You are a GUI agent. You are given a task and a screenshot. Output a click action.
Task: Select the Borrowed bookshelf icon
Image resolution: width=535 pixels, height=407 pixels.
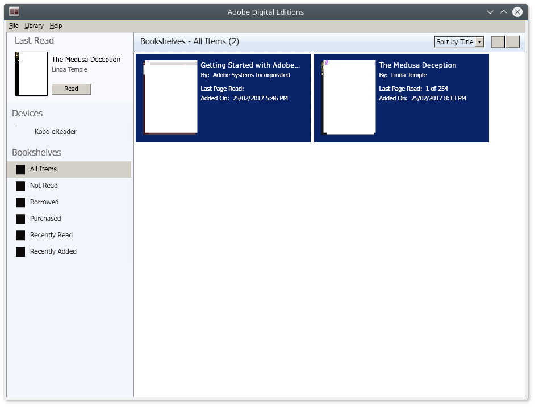click(20, 202)
